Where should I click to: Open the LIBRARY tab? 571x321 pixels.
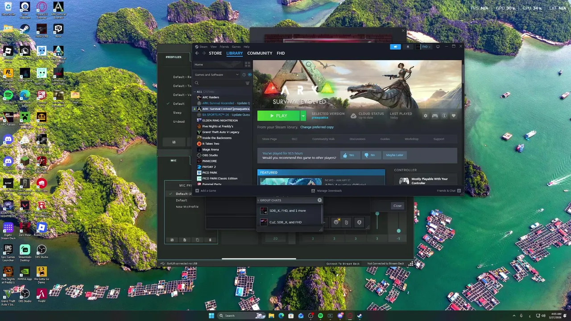click(234, 53)
